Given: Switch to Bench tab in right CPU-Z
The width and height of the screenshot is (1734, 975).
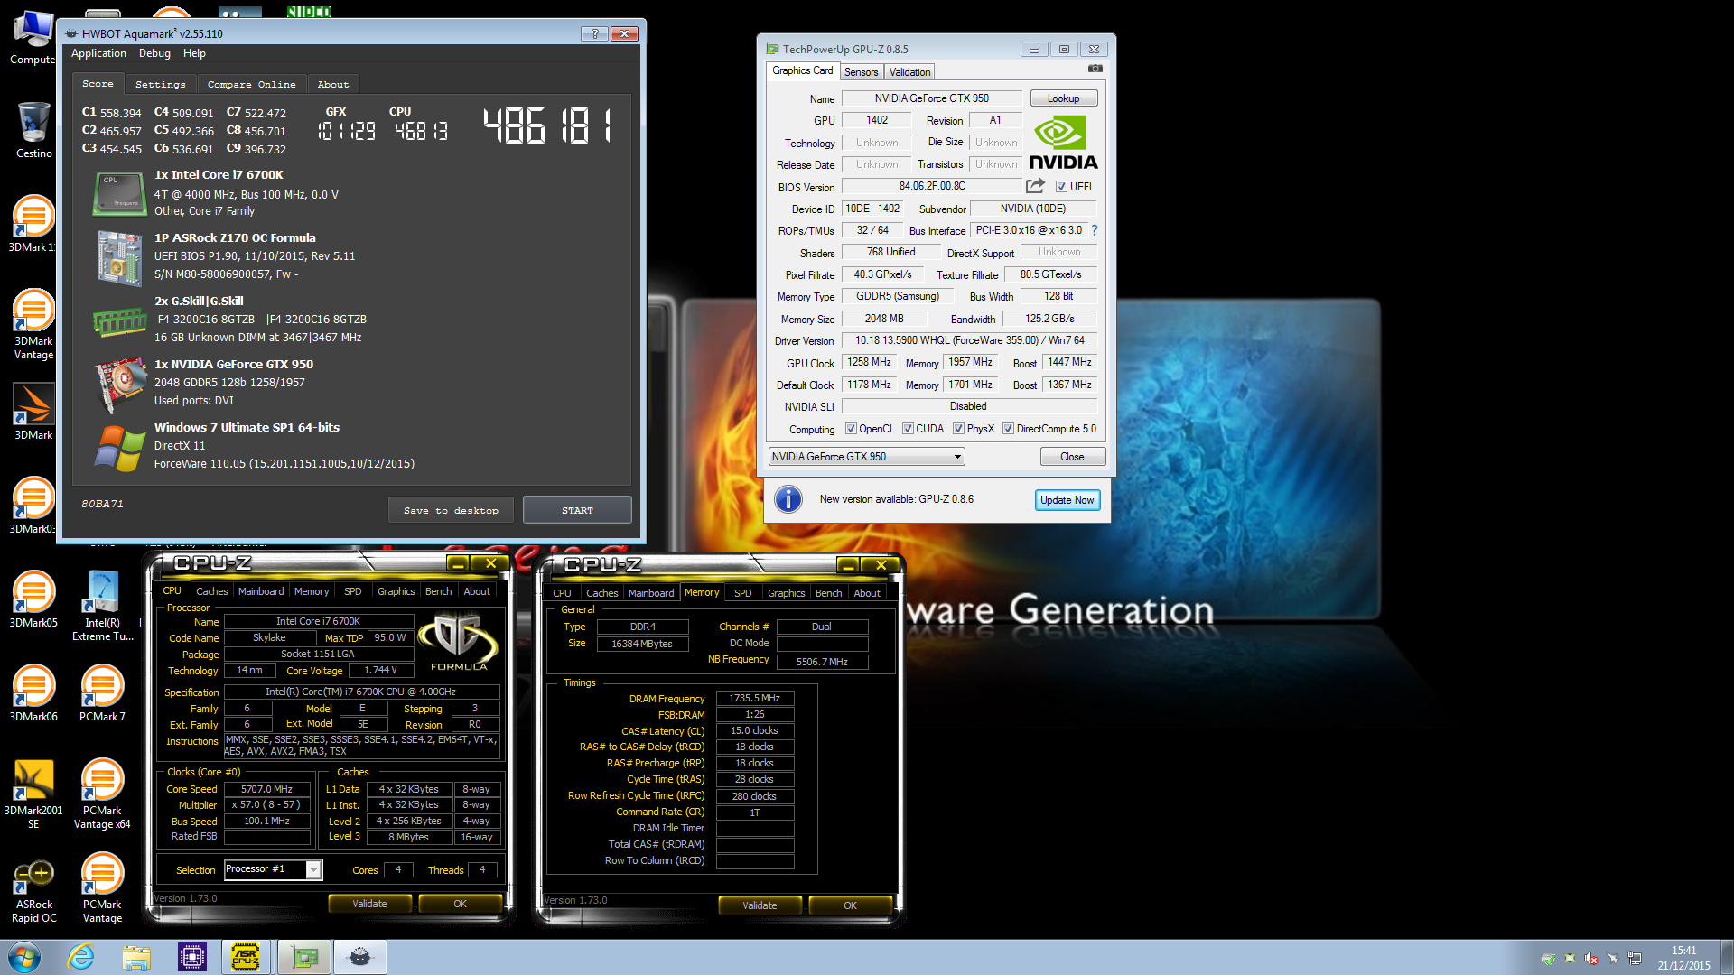Looking at the screenshot, I should tap(828, 593).
